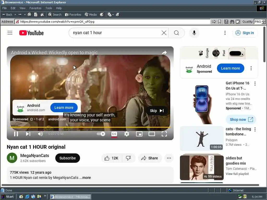
Task: Click the yellow ad progress bar
Action: 90,127
